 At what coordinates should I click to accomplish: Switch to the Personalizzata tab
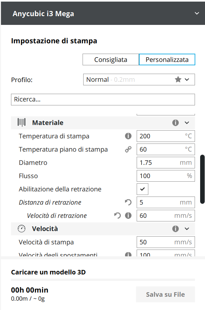167,60
